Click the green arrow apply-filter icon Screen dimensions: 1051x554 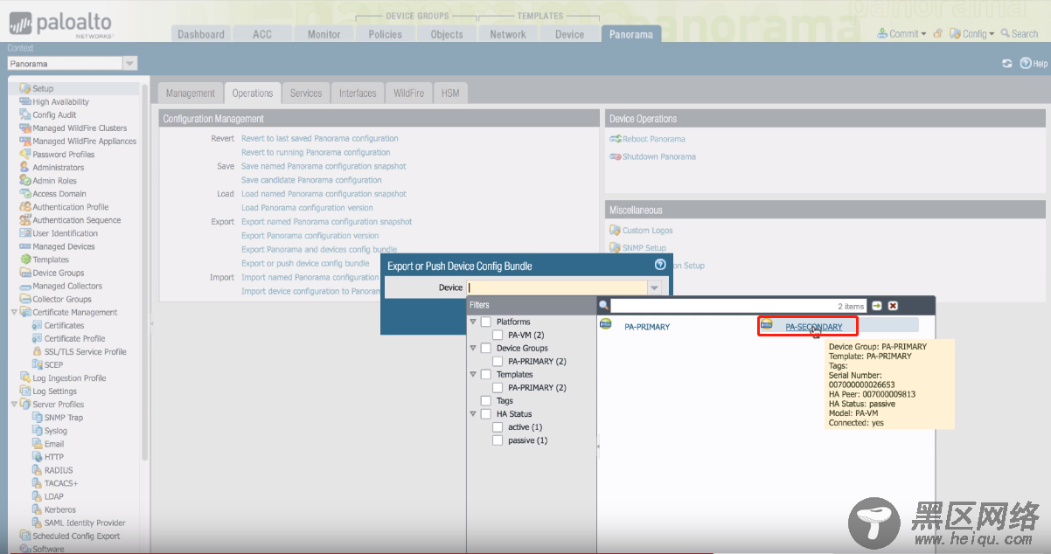pyautogui.click(x=877, y=306)
